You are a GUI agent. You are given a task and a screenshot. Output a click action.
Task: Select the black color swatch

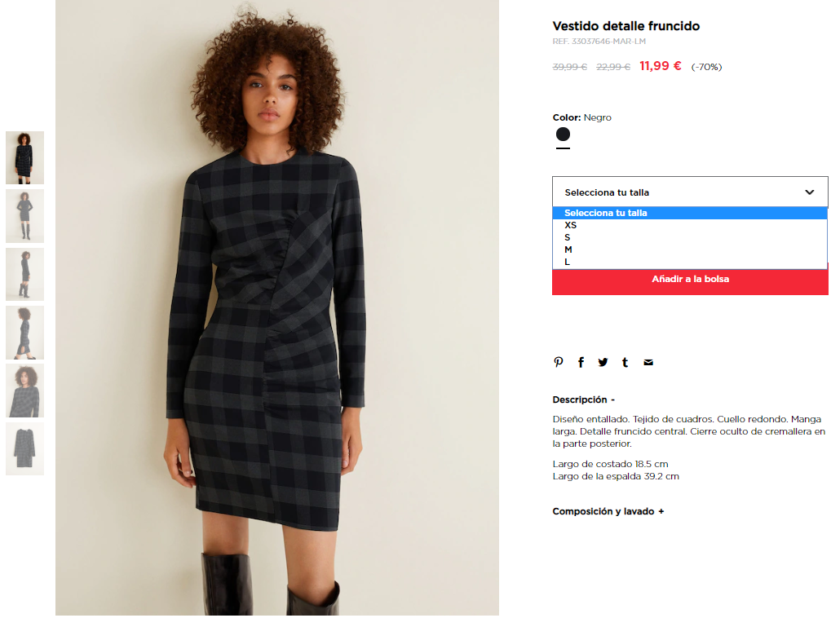(x=563, y=134)
